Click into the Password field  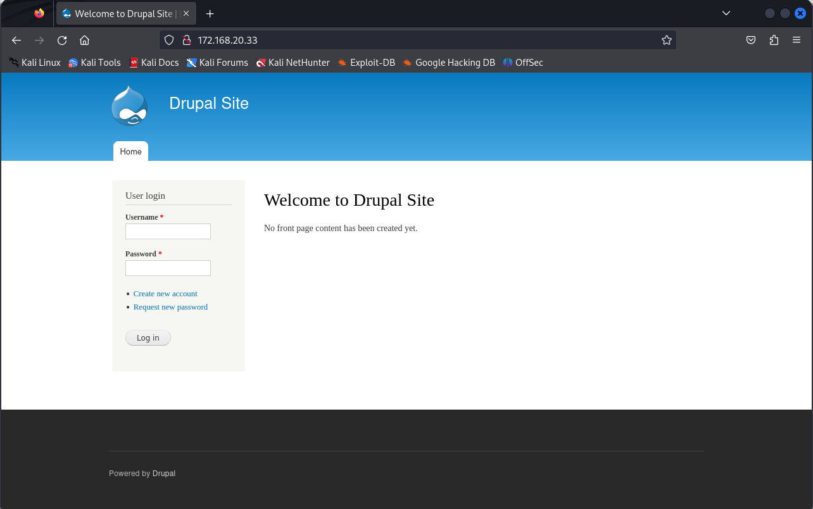pos(168,268)
